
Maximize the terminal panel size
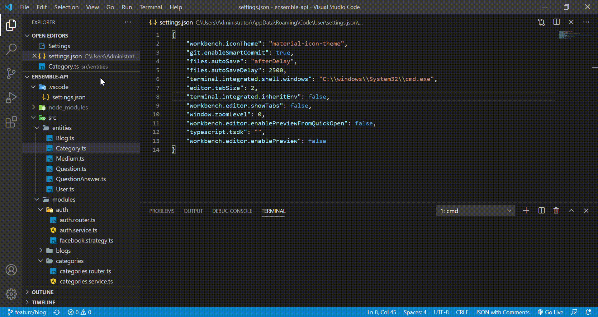[x=571, y=211]
